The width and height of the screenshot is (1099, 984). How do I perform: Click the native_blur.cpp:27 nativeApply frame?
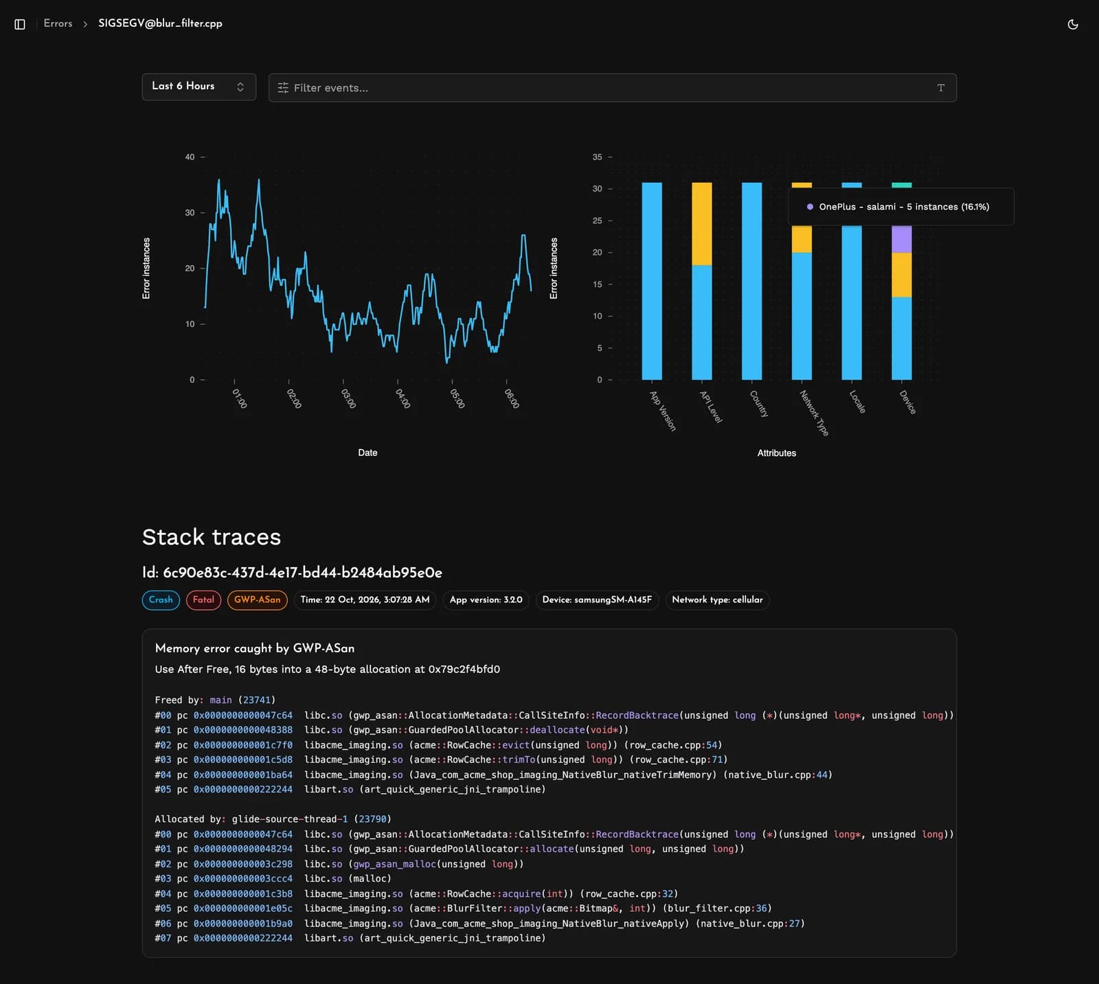coord(479,924)
